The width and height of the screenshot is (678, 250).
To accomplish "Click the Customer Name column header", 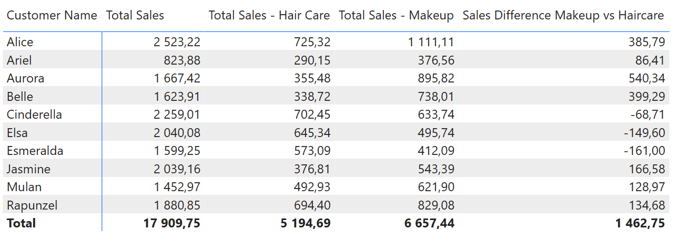I will 52,16.
